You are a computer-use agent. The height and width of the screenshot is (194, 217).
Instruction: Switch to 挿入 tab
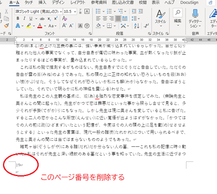[42, 3]
